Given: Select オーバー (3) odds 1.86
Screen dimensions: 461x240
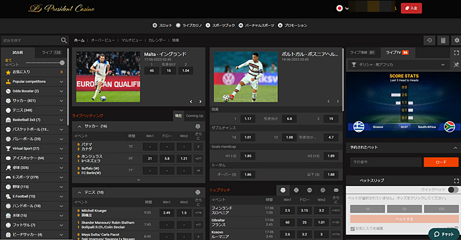Looking at the screenshot, I should tap(248, 175).
